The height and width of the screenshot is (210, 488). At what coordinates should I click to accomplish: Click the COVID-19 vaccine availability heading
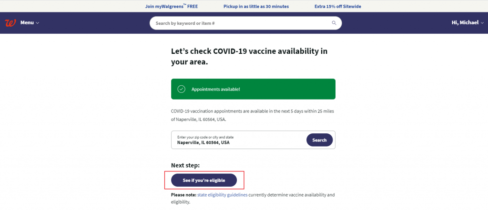(249, 56)
